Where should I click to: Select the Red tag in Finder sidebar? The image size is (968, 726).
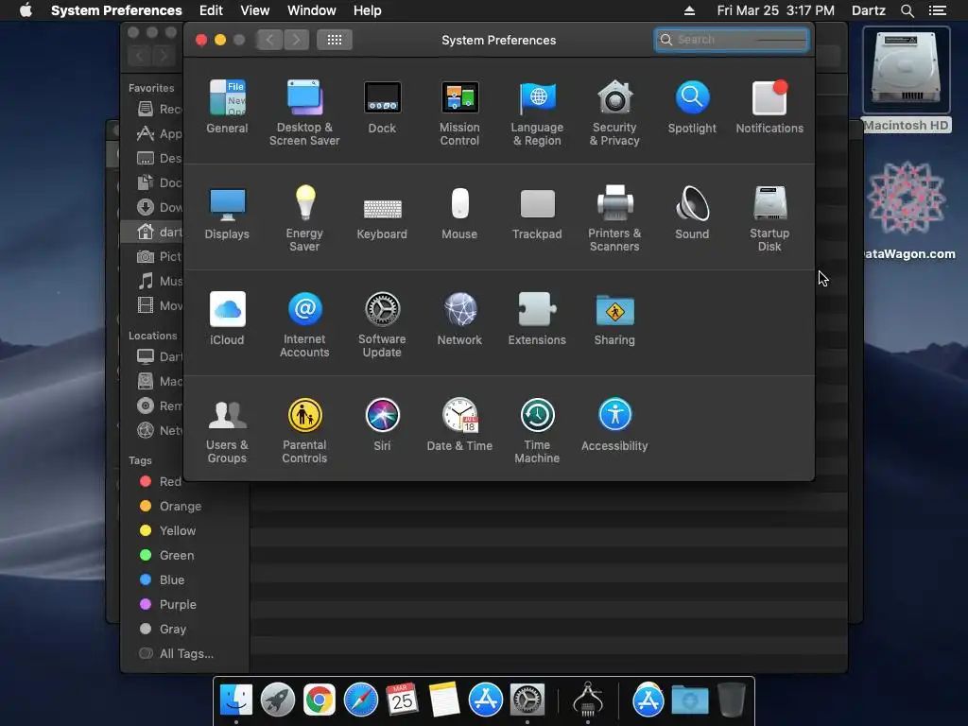161,481
